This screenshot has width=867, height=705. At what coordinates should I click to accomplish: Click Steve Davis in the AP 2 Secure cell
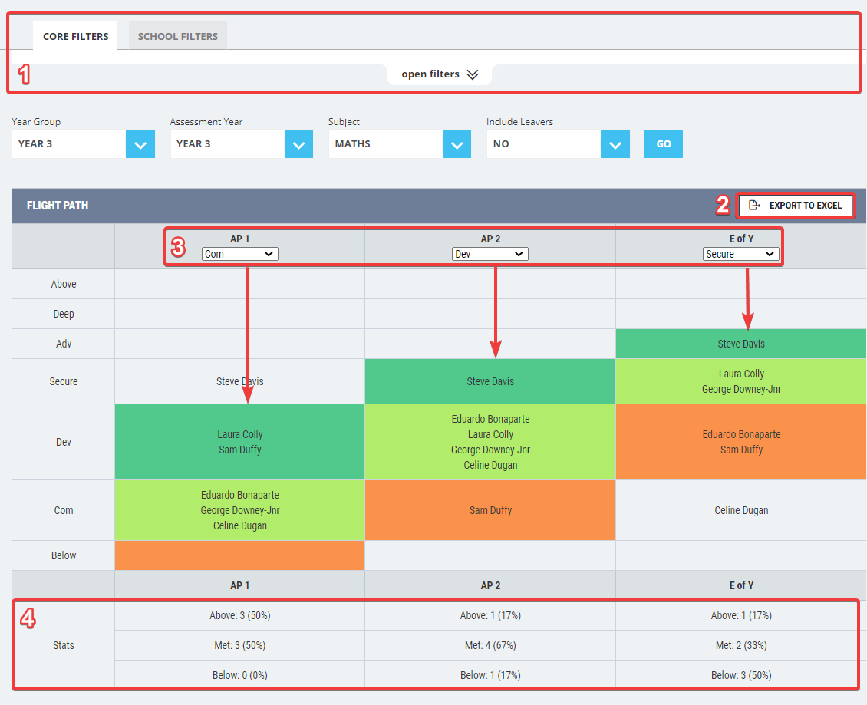coord(490,381)
